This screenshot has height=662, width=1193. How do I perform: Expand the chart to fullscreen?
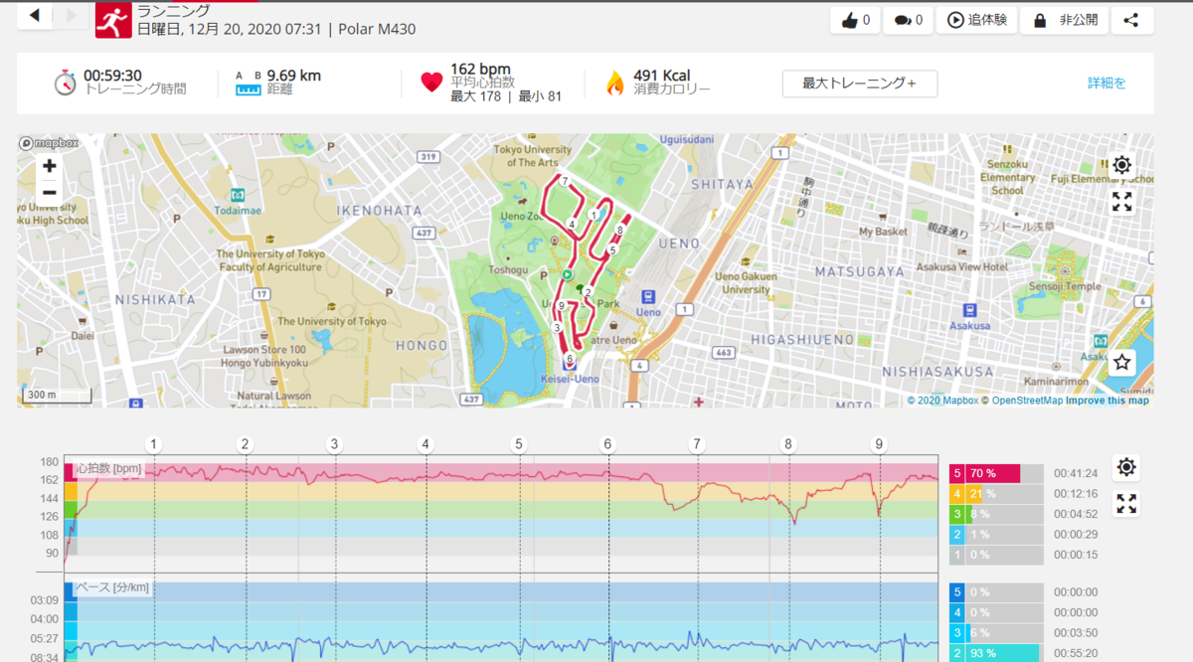click(x=1125, y=504)
